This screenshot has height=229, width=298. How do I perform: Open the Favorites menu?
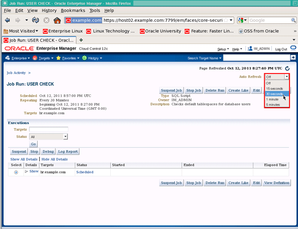point(68,58)
